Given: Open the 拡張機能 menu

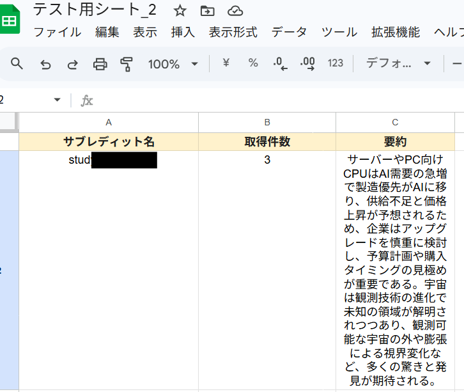Looking at the screenshot, I should [x=396, y=32].
